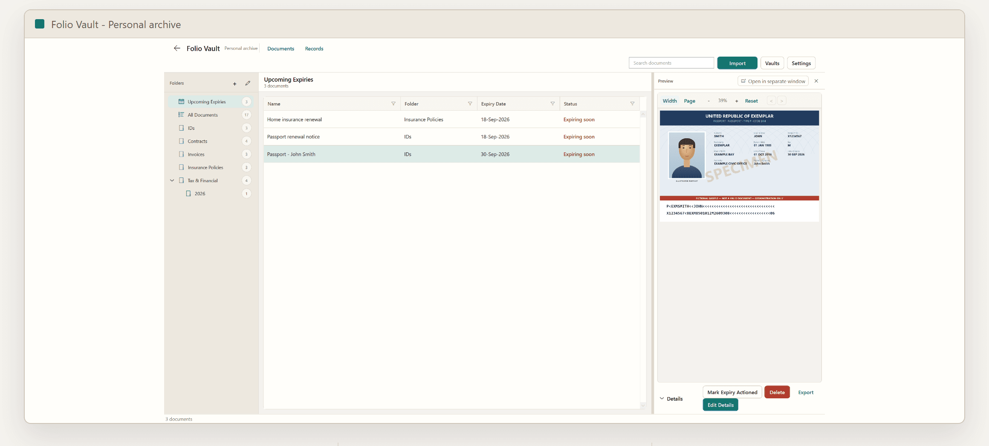Fit preview to Width
Viewport: 989px width, 446px height.
tap(670, 101)
